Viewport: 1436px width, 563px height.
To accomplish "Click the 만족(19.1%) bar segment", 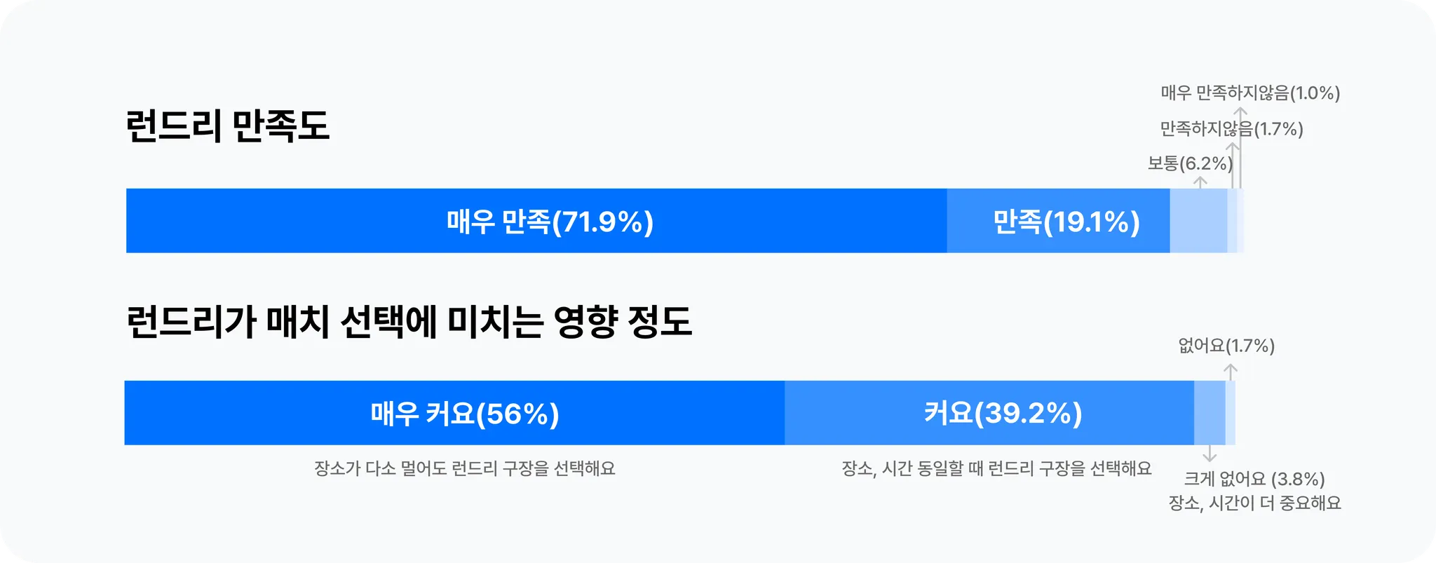I will pos(1059,221).
